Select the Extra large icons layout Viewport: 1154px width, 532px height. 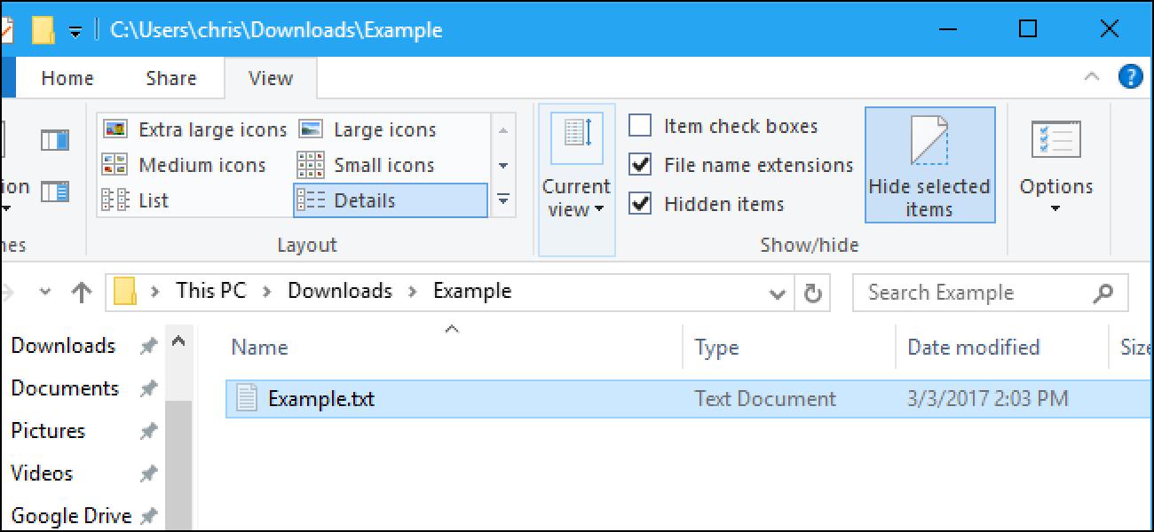(x=212, y=129)
